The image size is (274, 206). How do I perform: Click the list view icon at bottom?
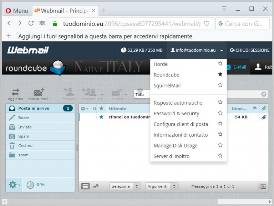(x=85, y=186)
